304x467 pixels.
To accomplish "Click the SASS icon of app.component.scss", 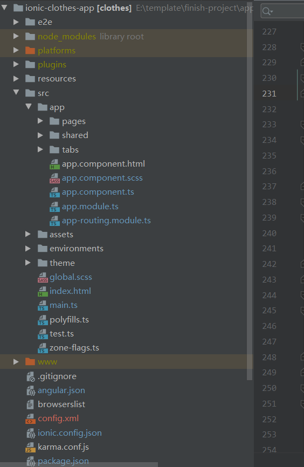I will tap(54, 178).
